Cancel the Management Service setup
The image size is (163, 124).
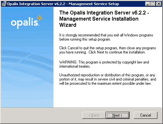pyautogui.click(x=146, y=115)
